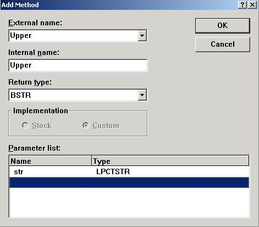The image size is (259, 227).
Task: Click the question mark help icon
Action: (x=243, y=5)
